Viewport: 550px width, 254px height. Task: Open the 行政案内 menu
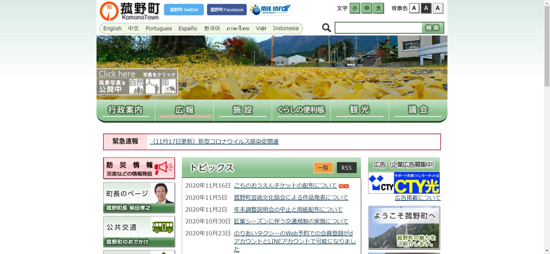click(x=126, y=110)
